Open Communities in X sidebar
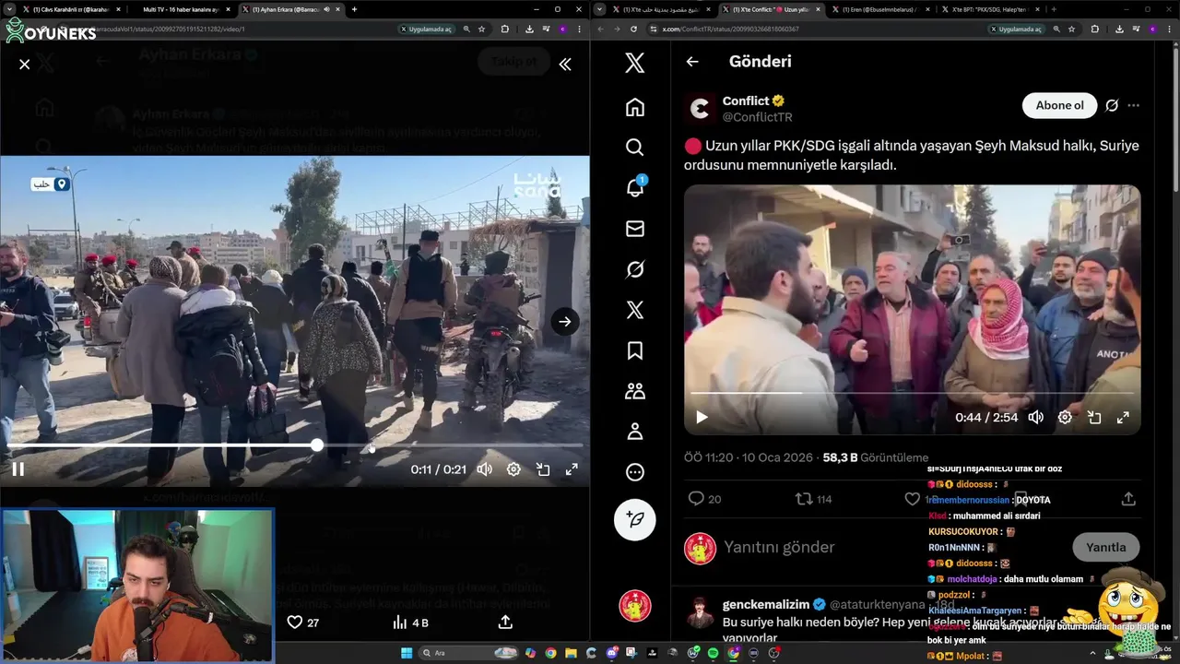The image size is (1180, 664). [x=635, y=391]
